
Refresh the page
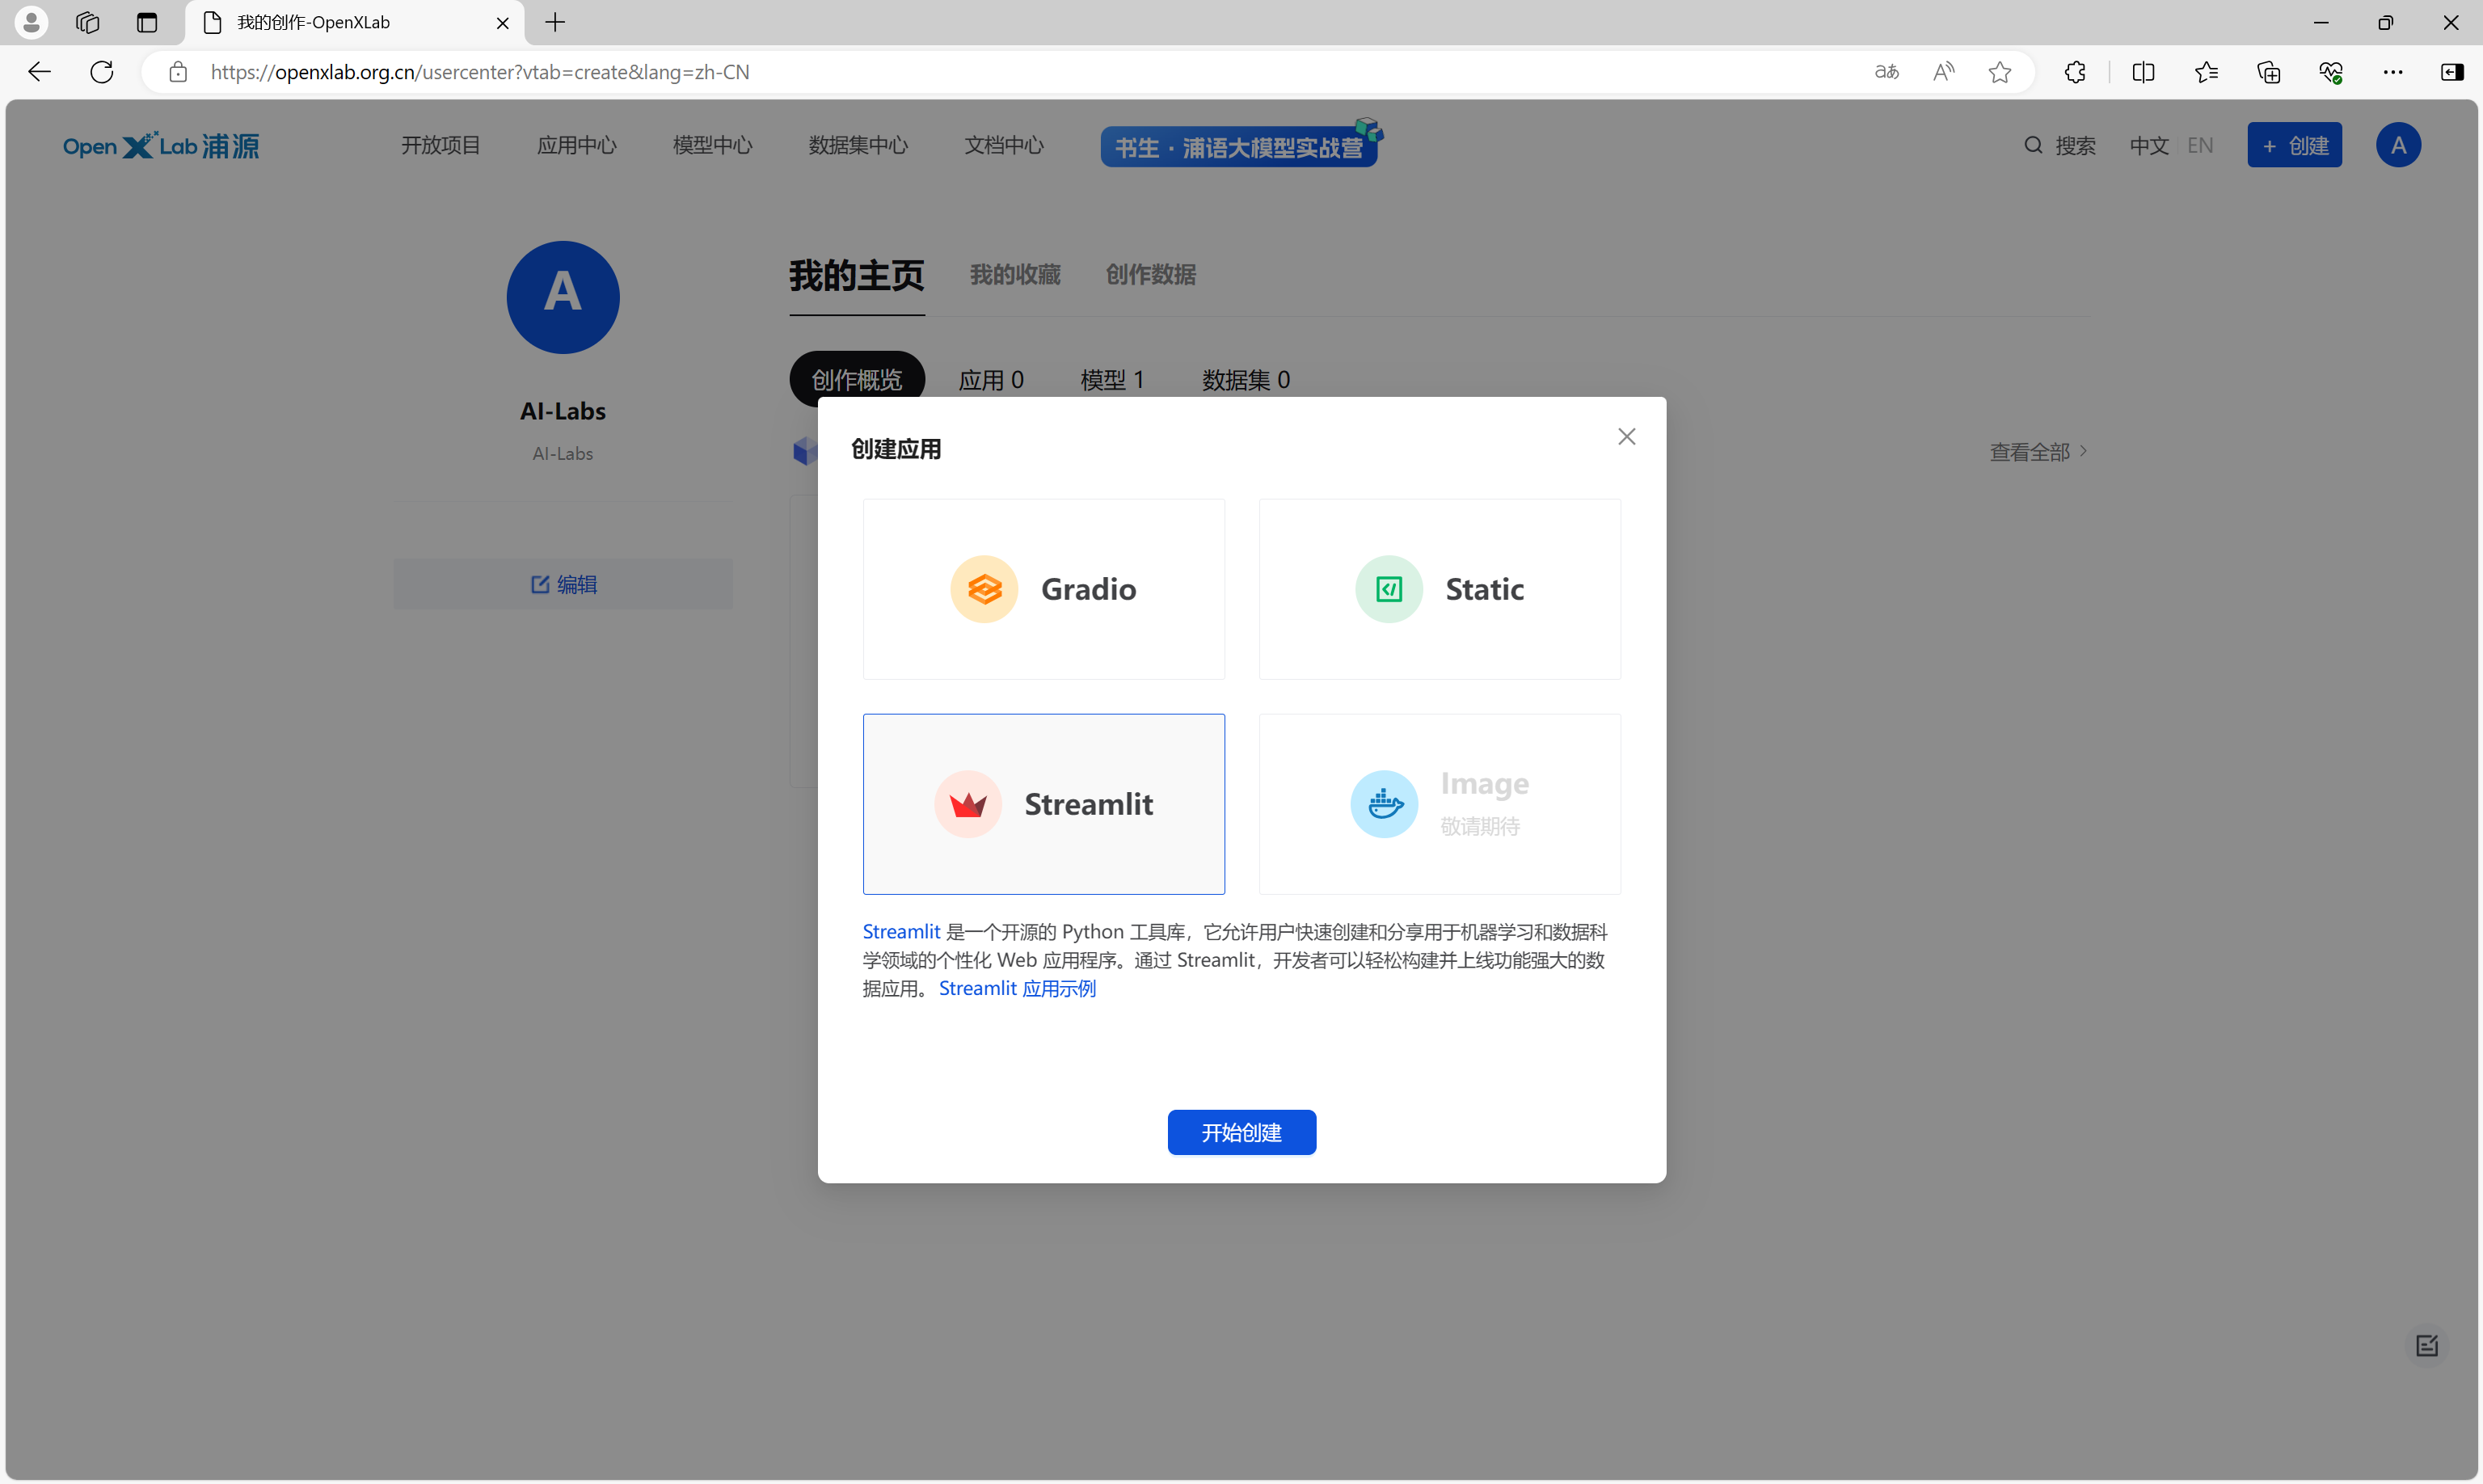(102, 72)
